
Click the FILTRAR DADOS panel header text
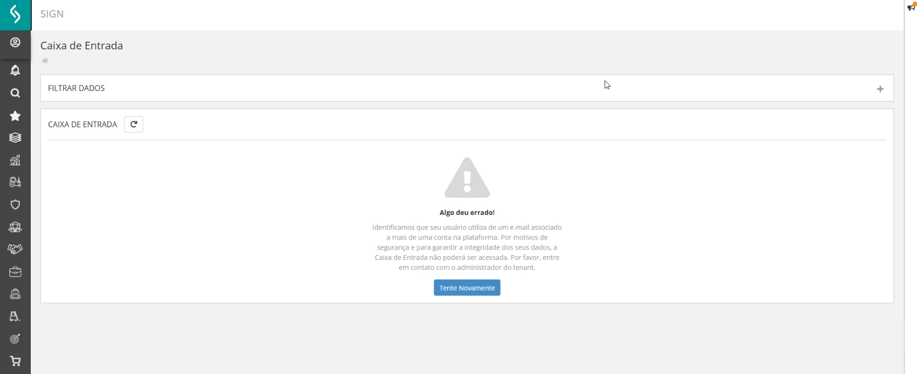pyautogui.click(x=76, y=88)
